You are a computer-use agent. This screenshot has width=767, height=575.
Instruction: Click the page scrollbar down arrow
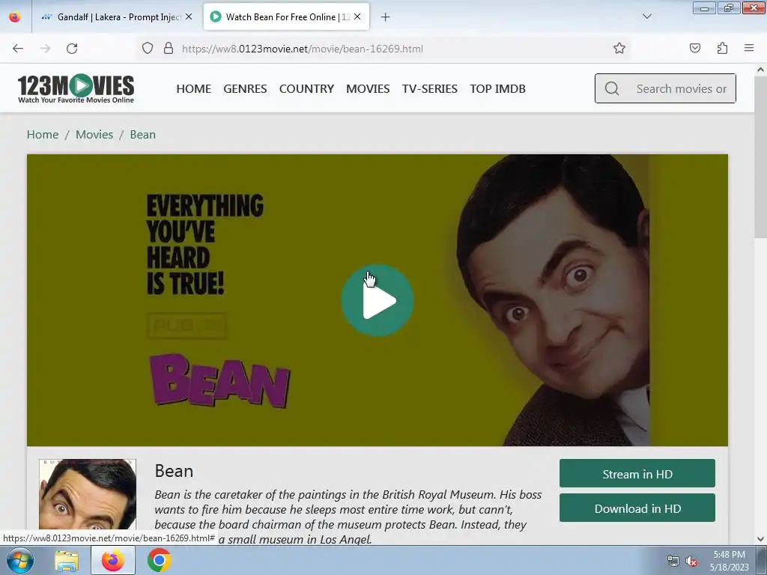tap(761, 539)
